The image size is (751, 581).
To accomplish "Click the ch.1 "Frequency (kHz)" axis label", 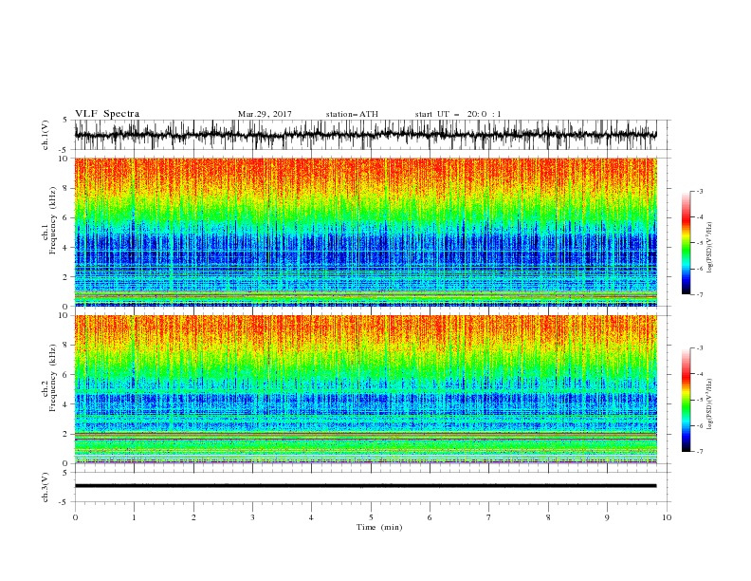I will point(52,218).
